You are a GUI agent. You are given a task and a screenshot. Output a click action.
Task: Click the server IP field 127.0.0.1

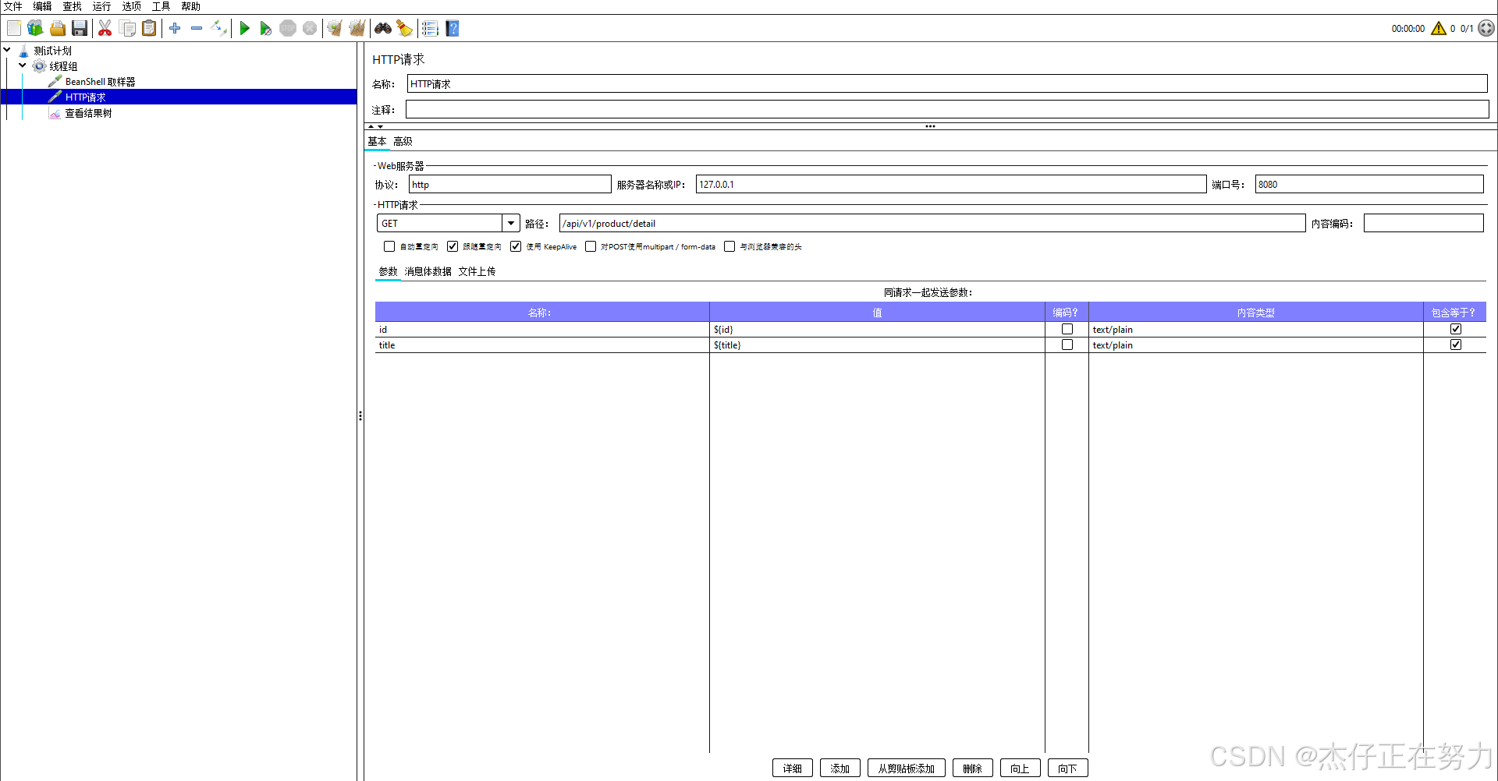pos(951,185)
